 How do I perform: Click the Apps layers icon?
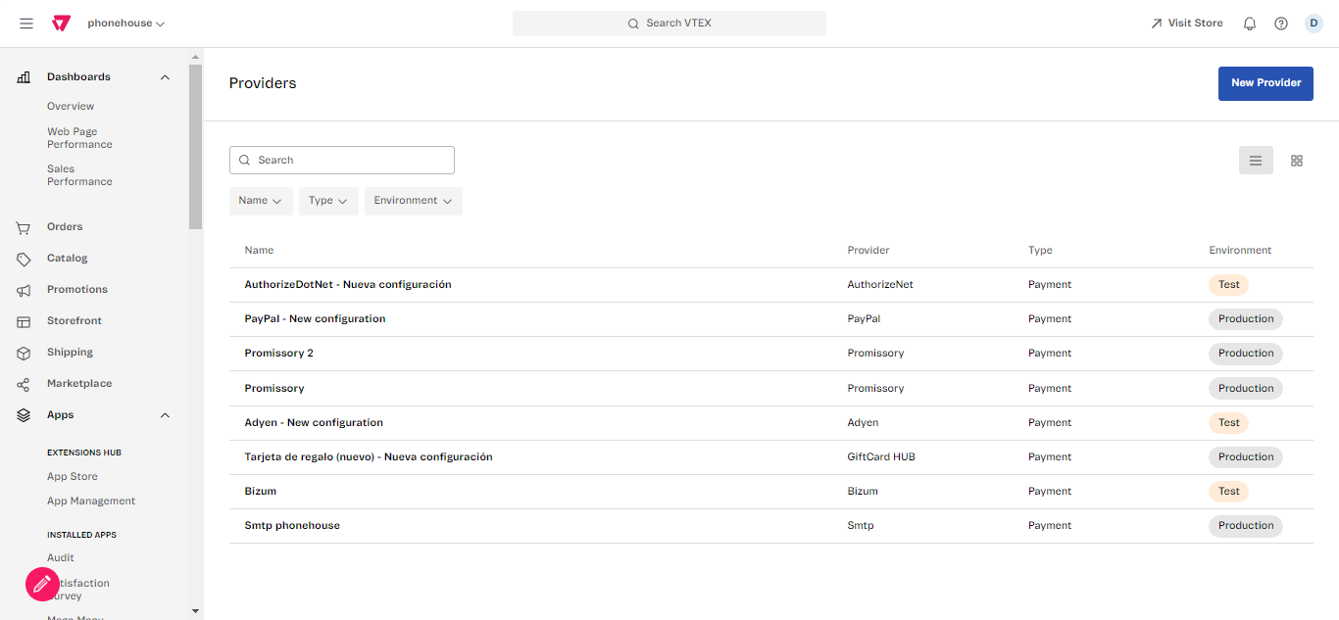tap(24, 415)
